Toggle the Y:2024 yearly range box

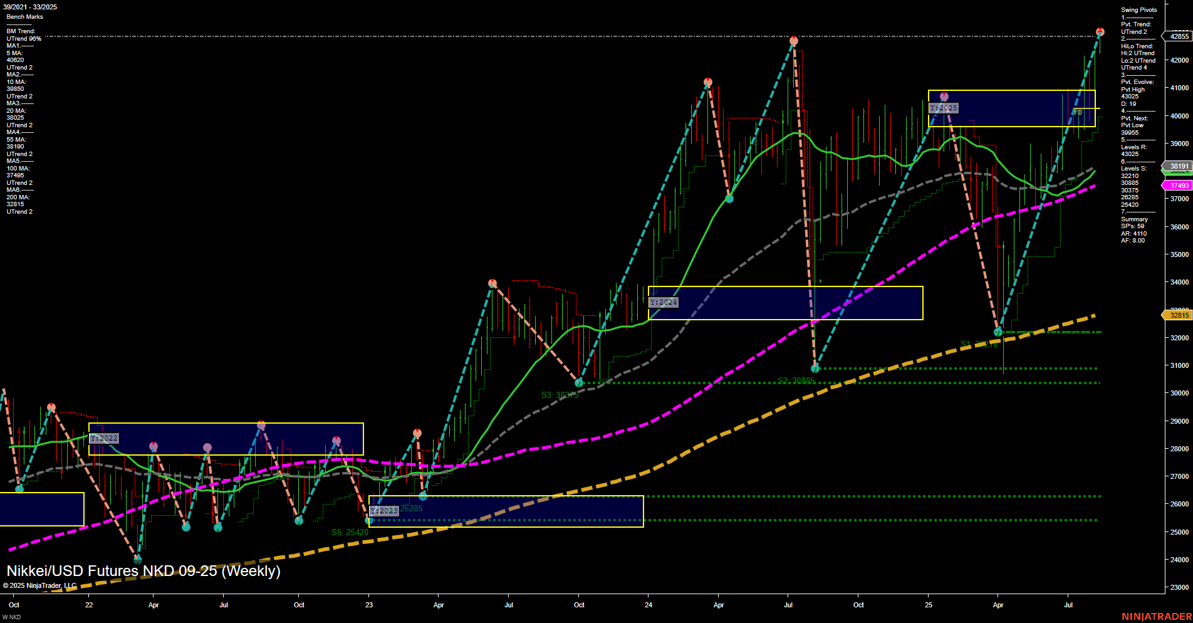click(664, 301)
